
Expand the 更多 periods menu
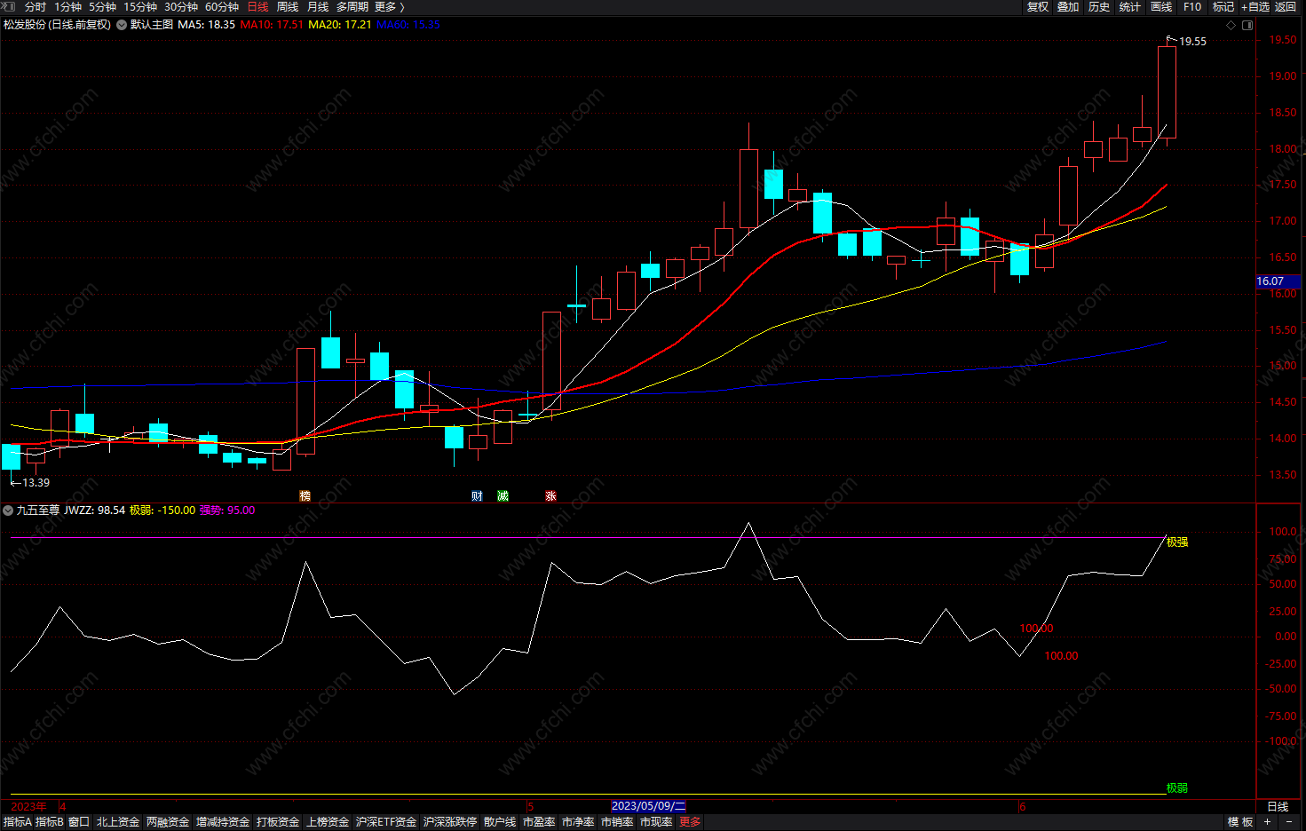coord(388,7)
